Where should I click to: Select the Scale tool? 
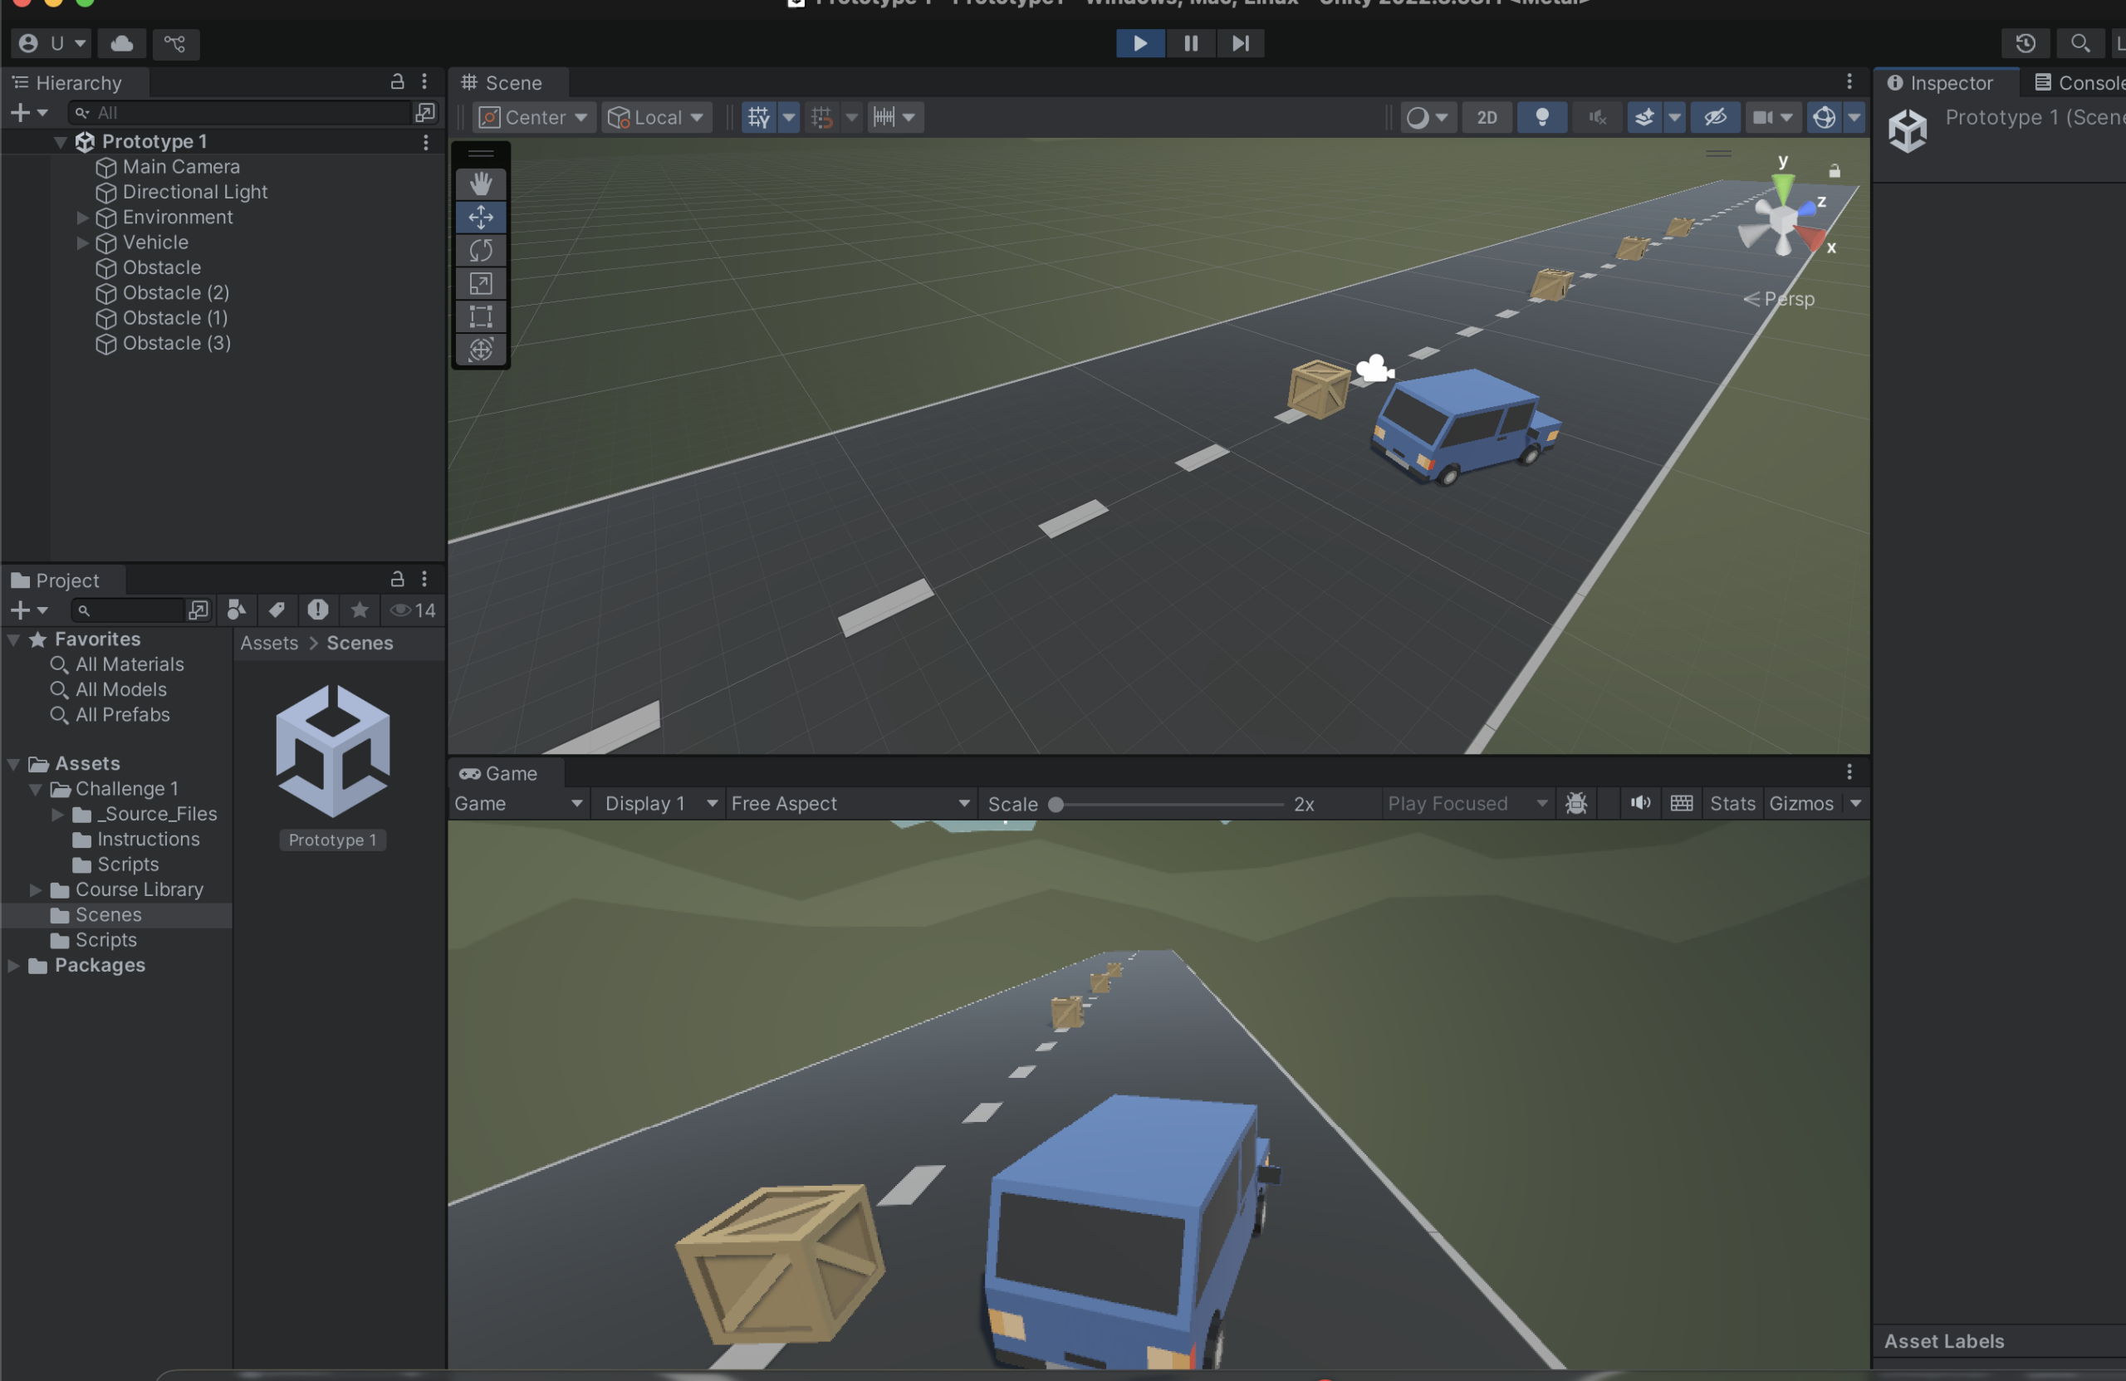(x=481, y=283)
